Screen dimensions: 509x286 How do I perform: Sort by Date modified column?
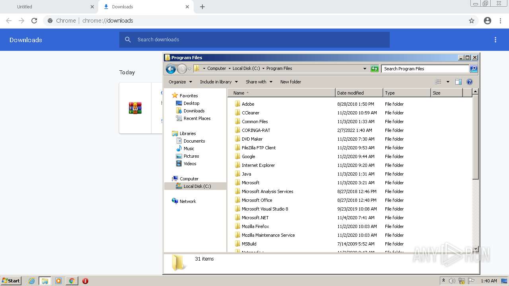(x=359, y=93)
